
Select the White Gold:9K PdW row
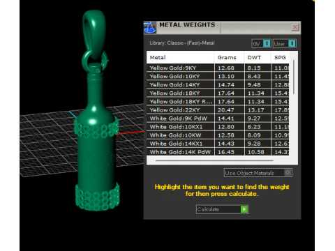point(218,119)
